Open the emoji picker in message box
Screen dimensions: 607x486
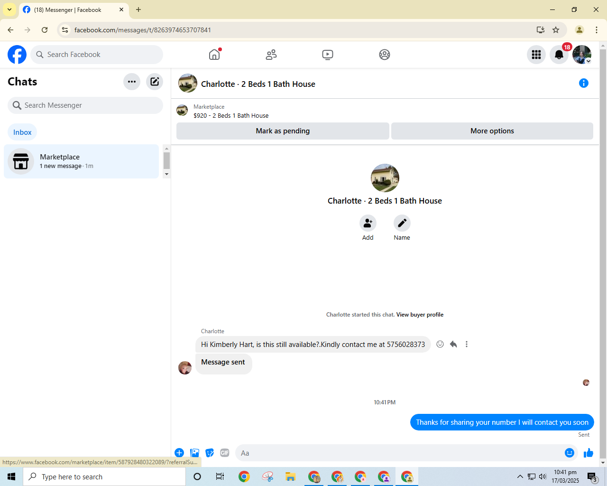pos(570,453)
